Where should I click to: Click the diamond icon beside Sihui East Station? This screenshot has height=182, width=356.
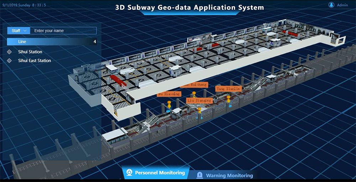click(x=9, y=60)
